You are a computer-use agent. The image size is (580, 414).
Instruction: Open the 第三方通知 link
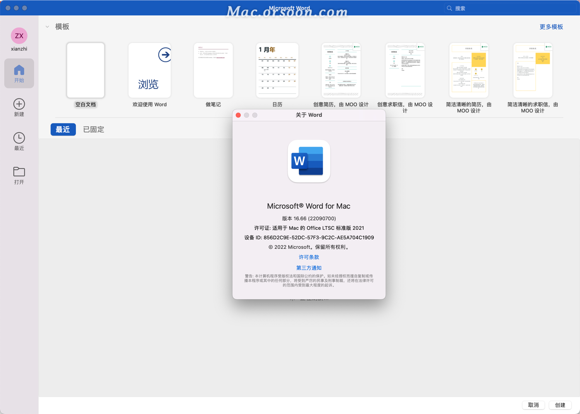309,268
